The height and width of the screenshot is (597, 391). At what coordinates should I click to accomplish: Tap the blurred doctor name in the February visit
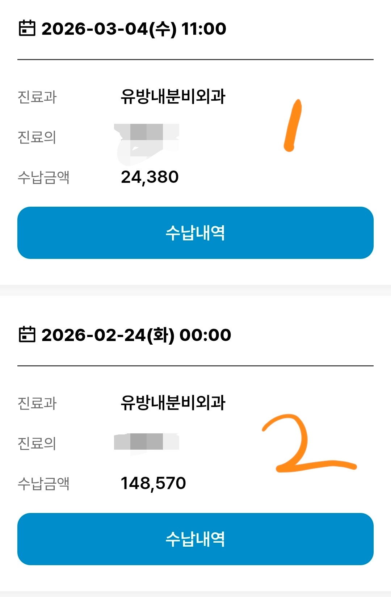147,442
